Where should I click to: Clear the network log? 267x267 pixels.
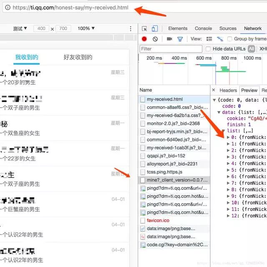coord(155,39)
